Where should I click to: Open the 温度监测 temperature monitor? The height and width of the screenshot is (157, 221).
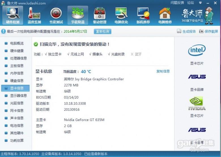(34, 15)
